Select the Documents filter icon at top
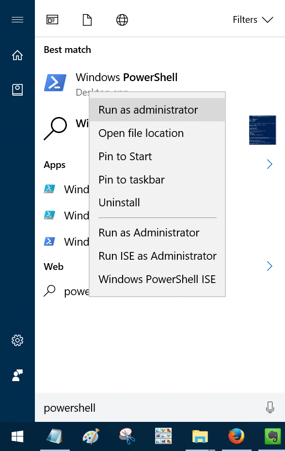The height and width of the screenshot is (451, 285). click(87, 19)
